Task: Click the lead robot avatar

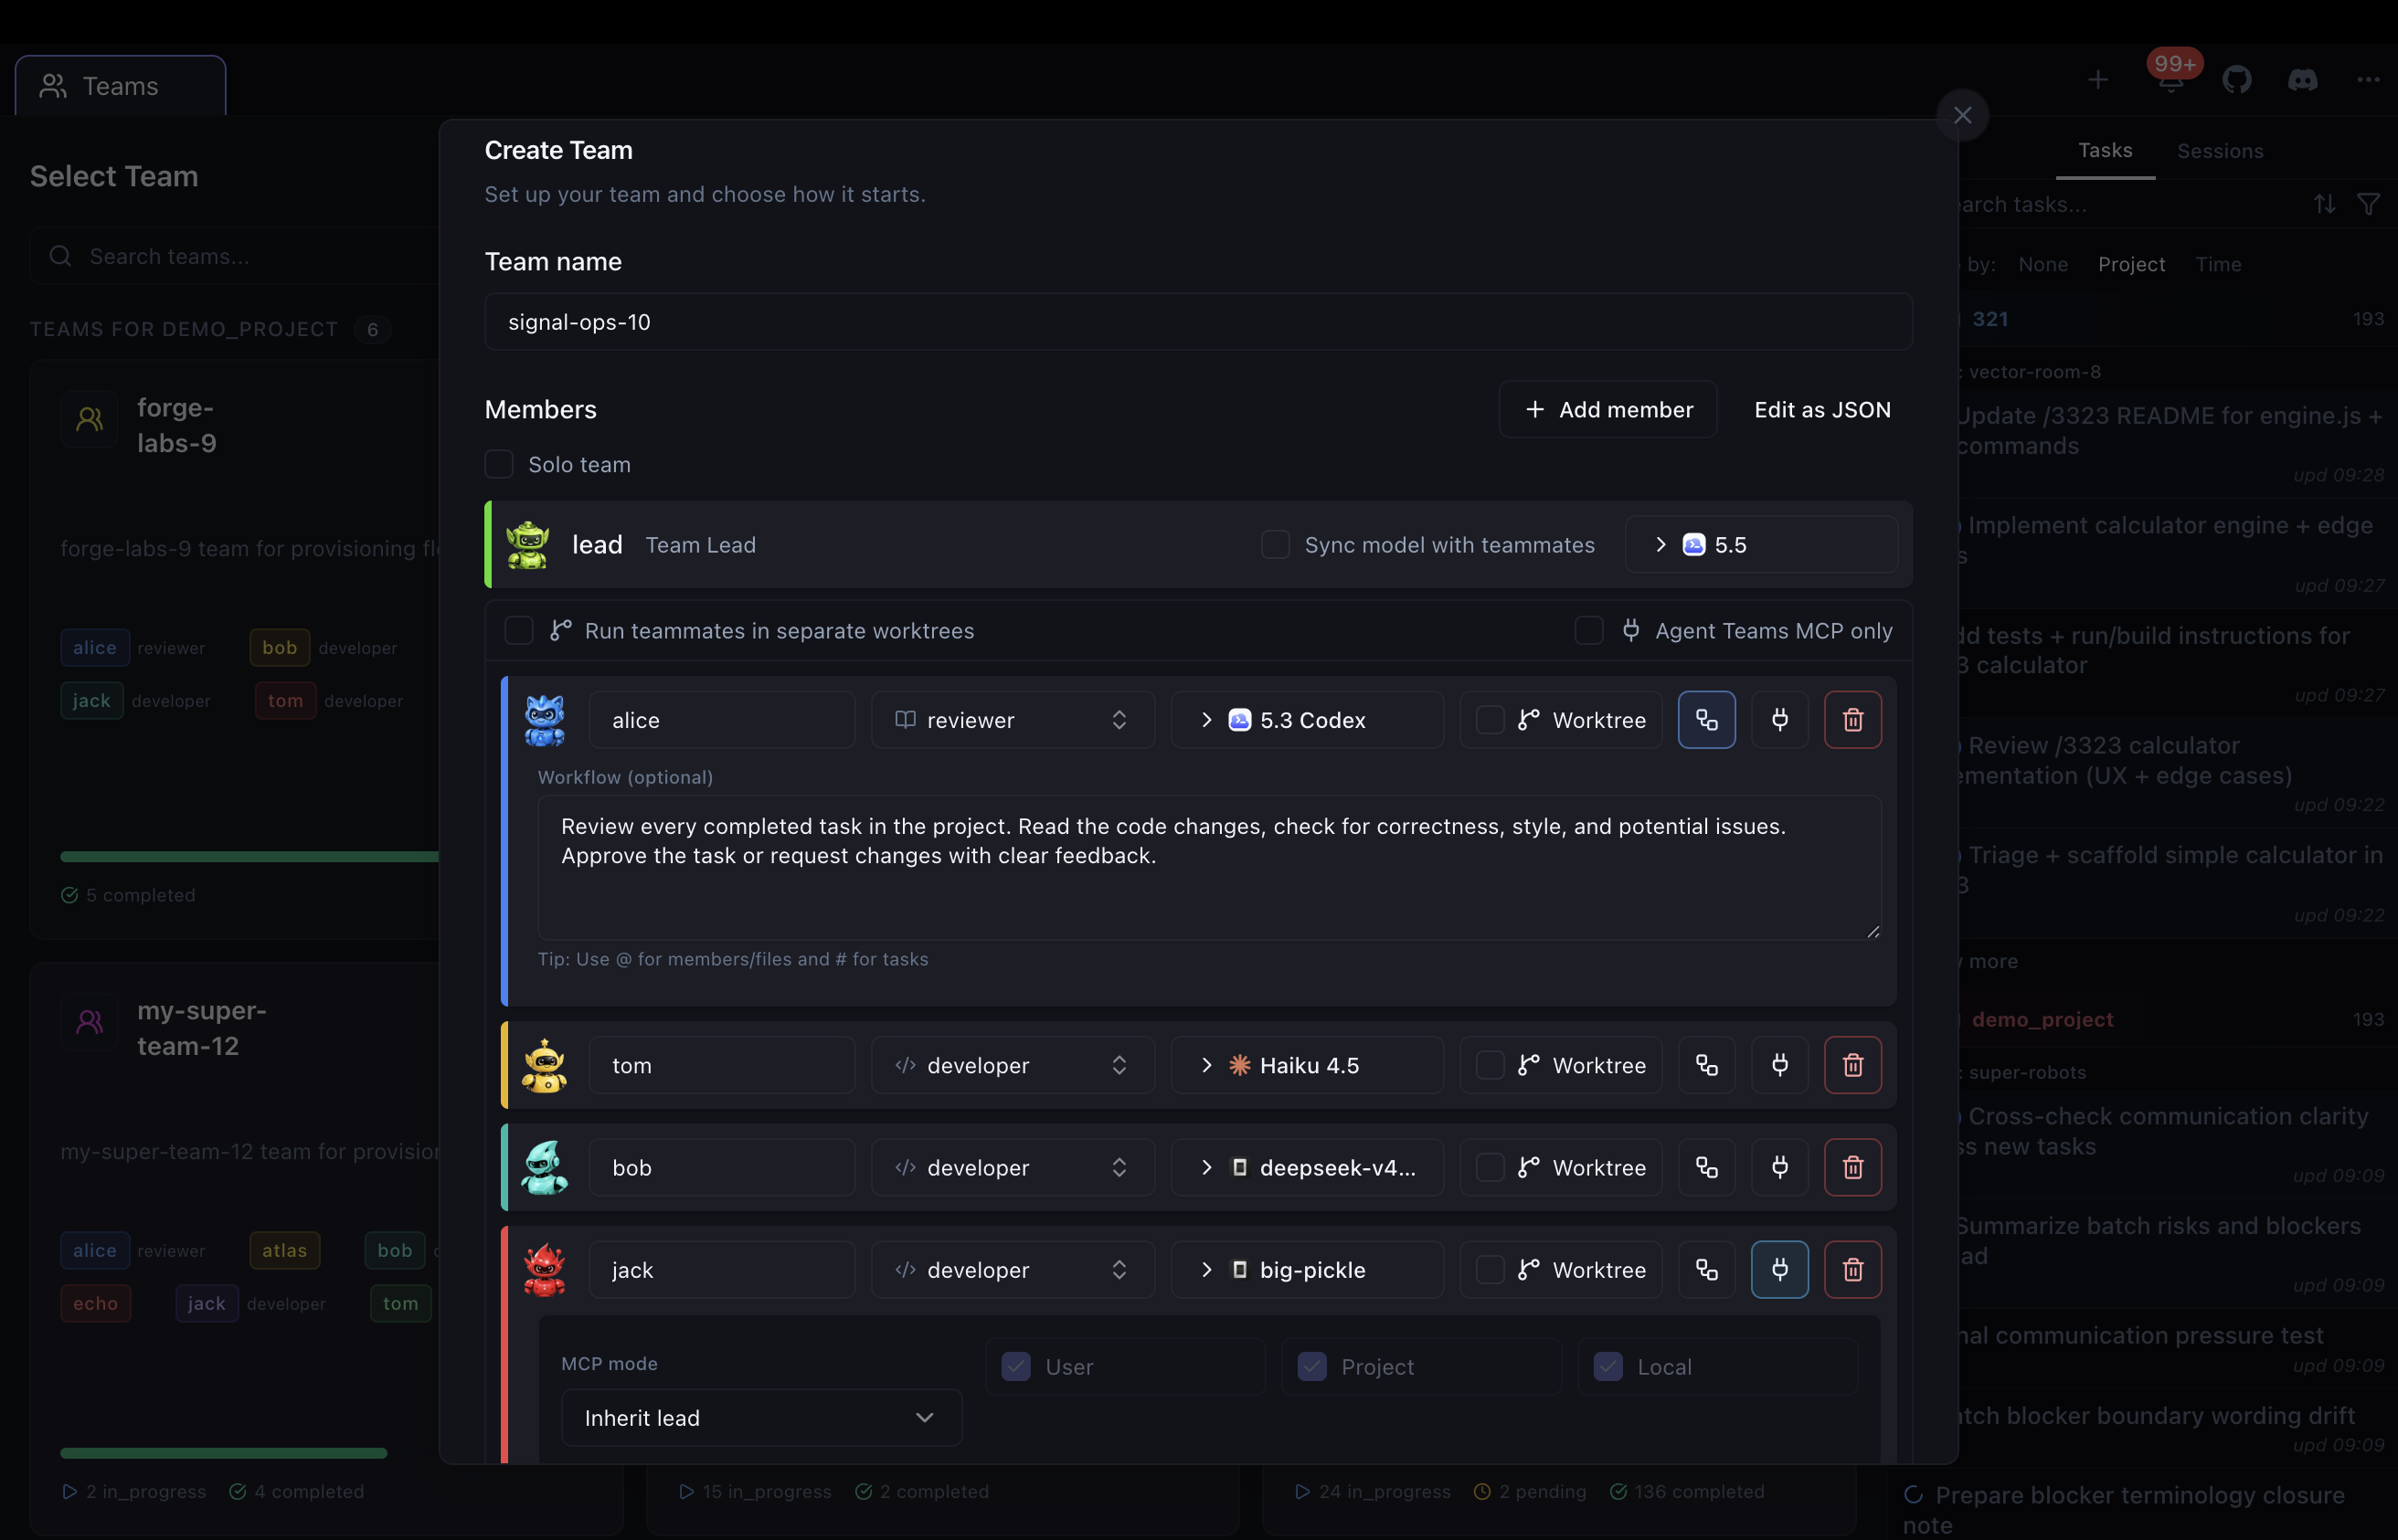Action: coord(527,545)
